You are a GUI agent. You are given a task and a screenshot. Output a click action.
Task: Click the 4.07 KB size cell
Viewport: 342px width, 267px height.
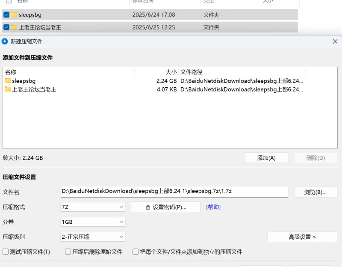[x=167, y=89]
